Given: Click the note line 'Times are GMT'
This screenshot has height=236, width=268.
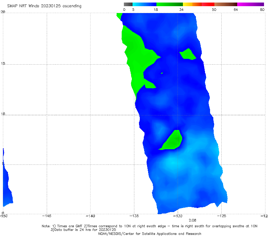Looking at the screenshot, I should coord(70,226).
